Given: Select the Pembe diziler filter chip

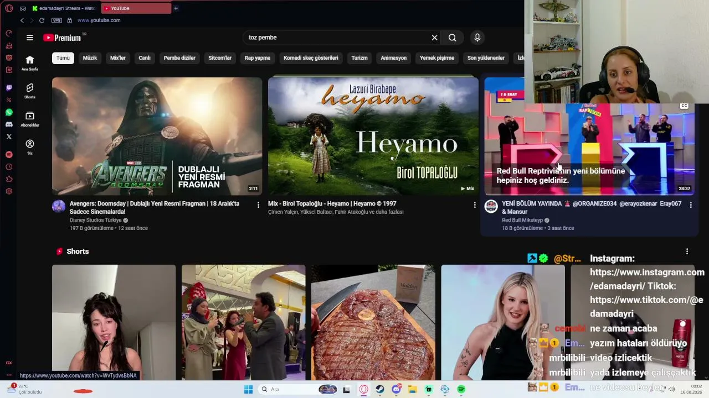Looking at the screenshot, I should point(179,58).
